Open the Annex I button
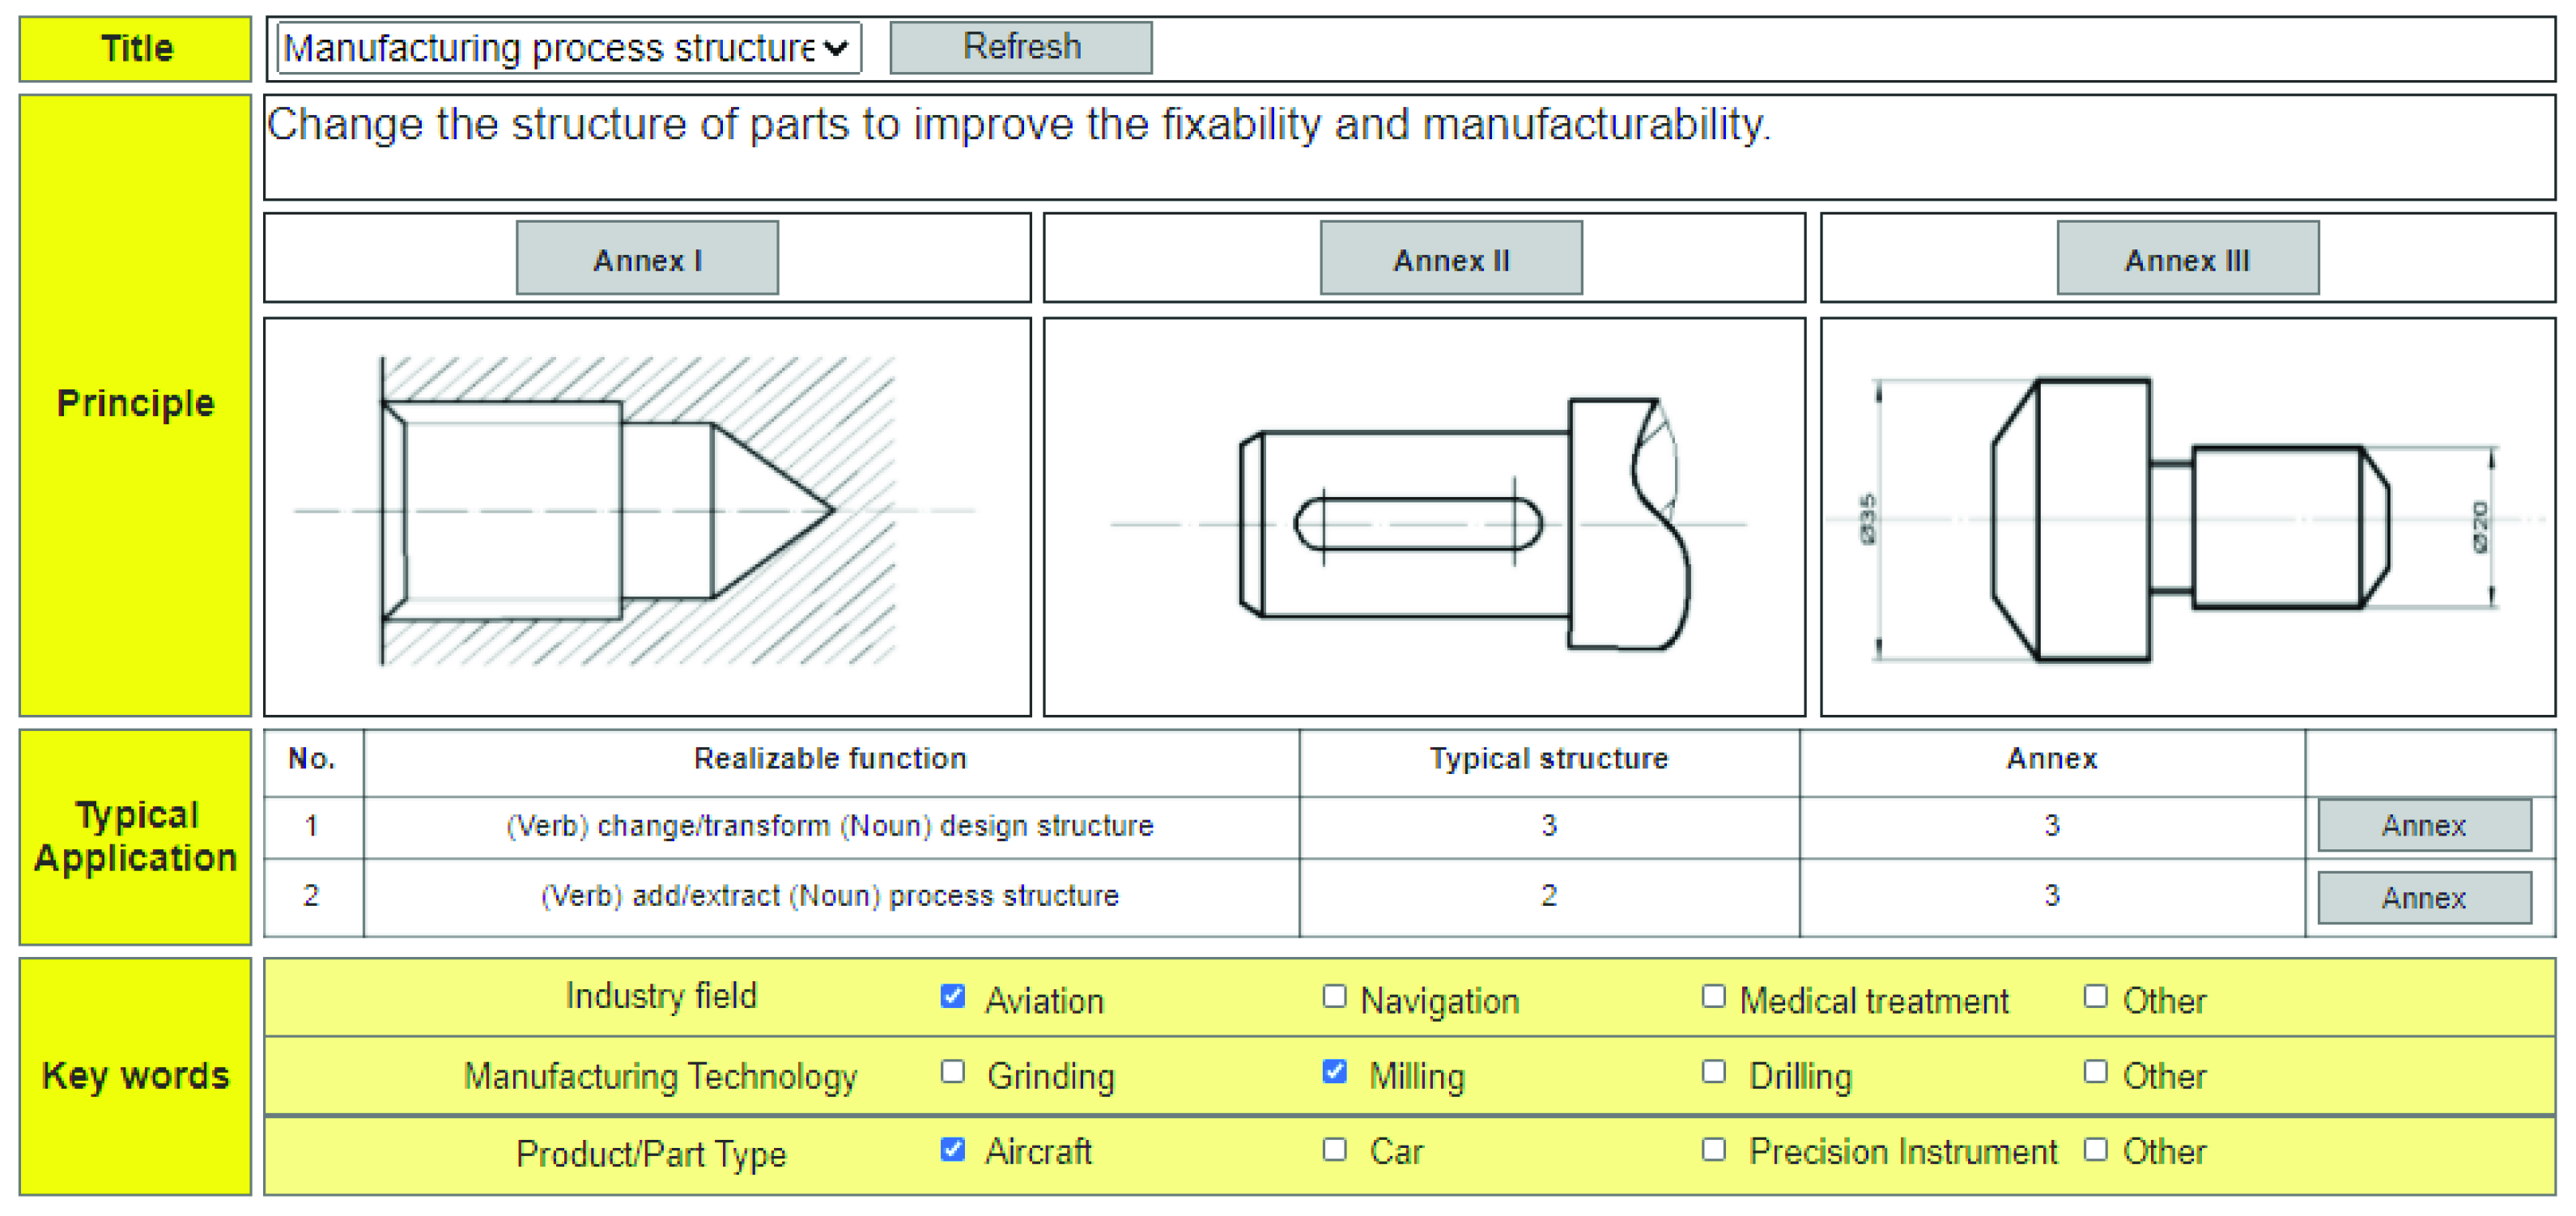 (647, 259)
